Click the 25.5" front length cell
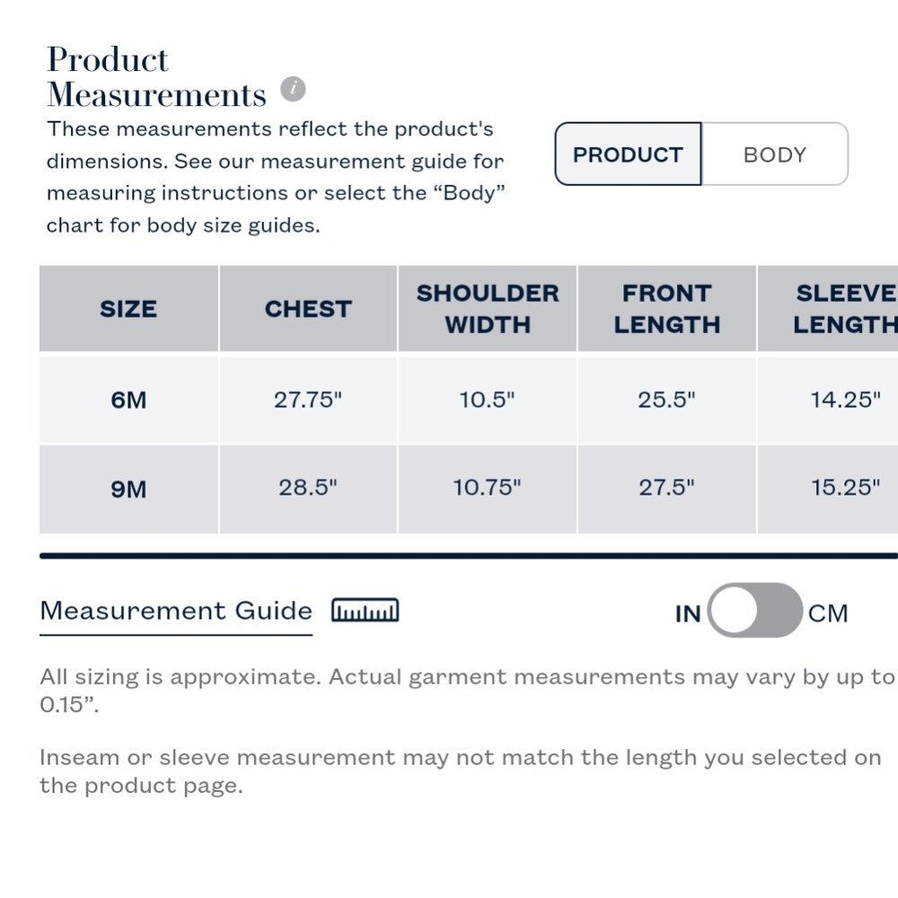Viewport: 898px width, 898px height. click(x=667, y=400)
